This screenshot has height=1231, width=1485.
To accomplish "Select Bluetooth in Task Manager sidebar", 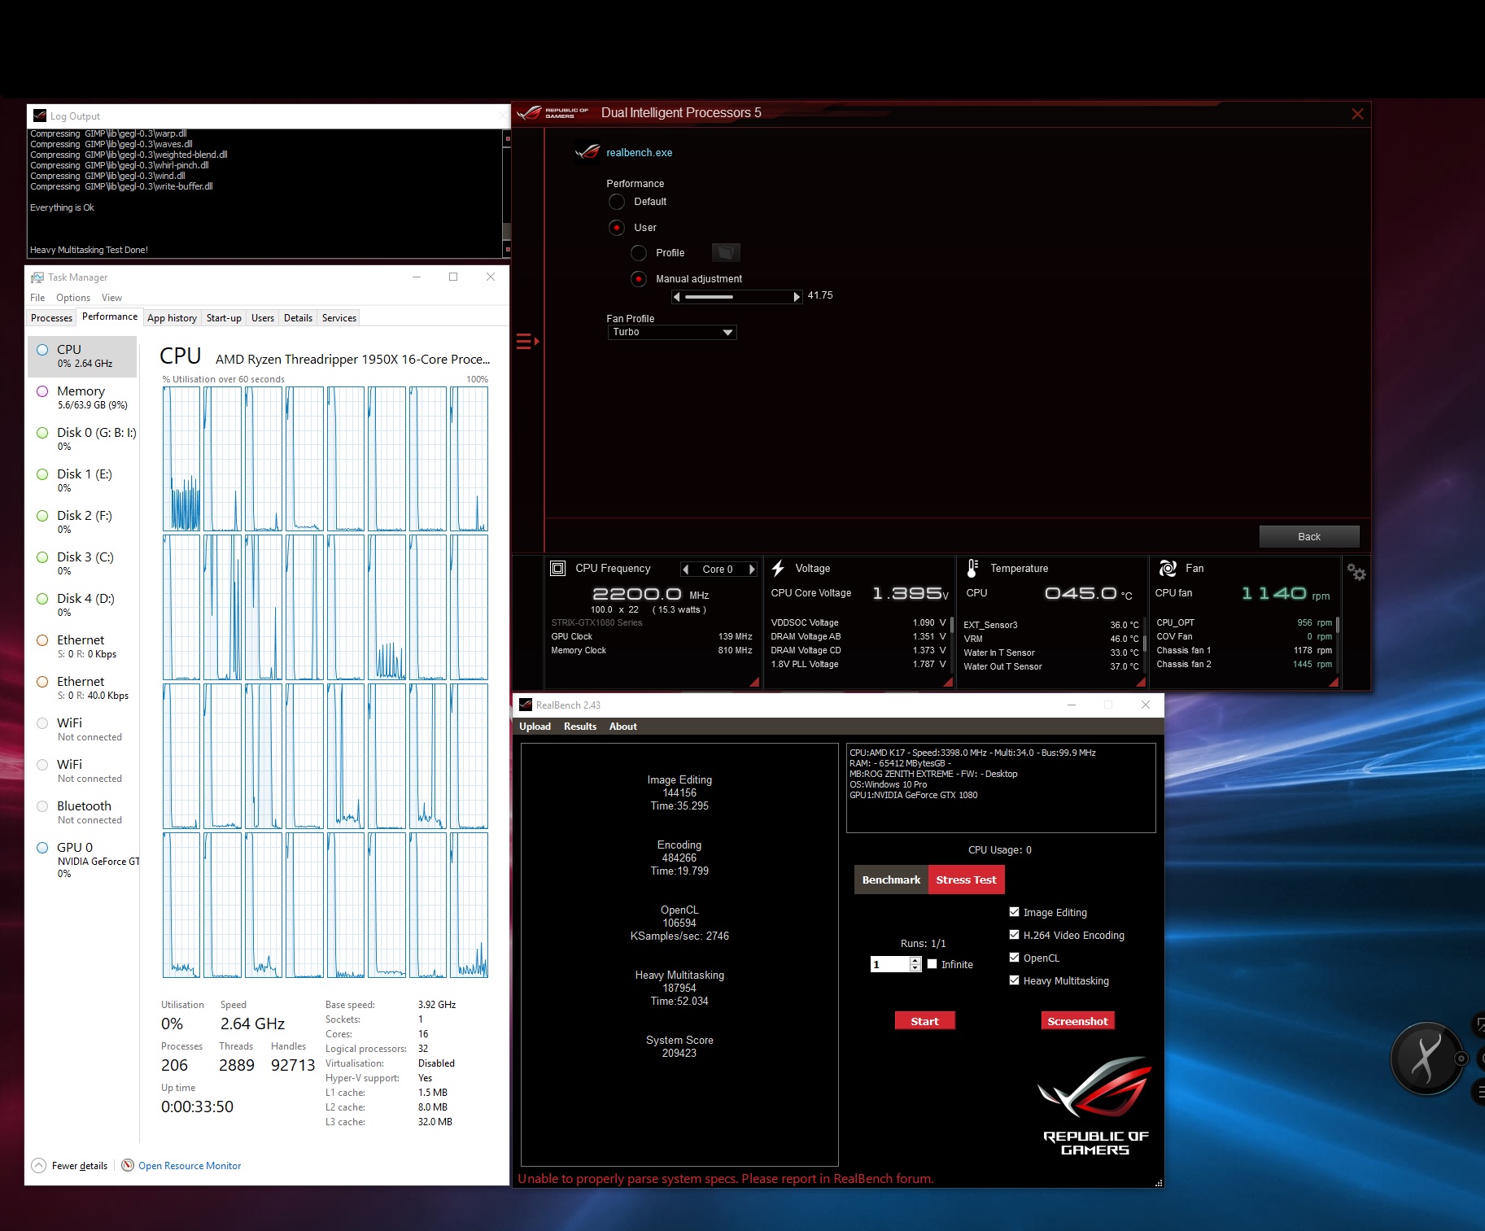I will 82,812.
